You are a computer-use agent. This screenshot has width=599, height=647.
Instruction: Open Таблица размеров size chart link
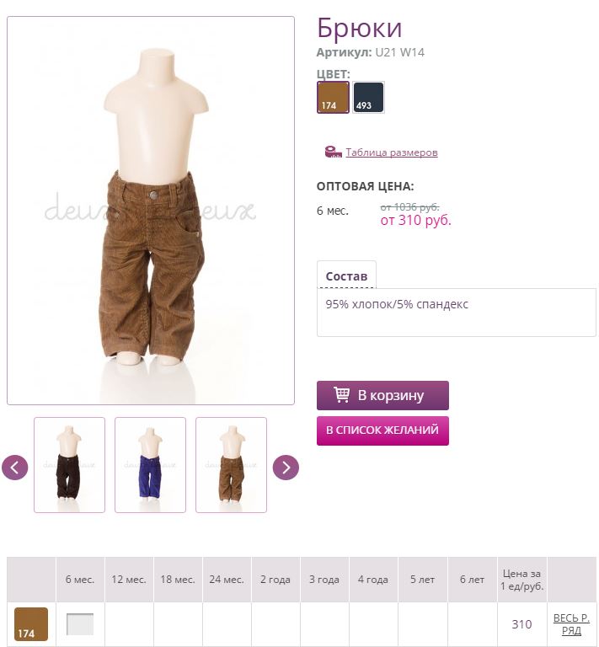392,152
